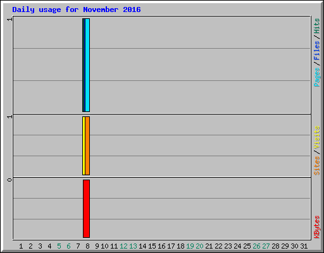Click the 'Sites' legend label
The image size is (324, 253).
click(316, 166)
